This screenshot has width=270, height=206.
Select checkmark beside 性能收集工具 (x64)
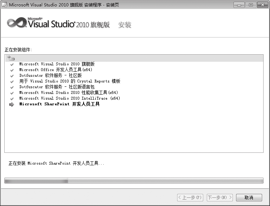click(x=12, y=93)
